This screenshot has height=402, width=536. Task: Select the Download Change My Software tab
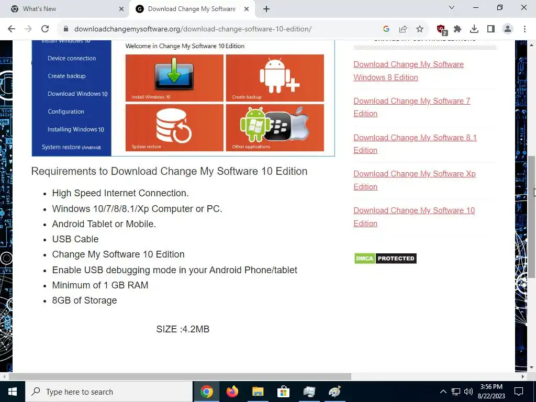pos(192,9)
